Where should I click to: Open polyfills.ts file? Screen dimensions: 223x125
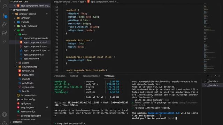[x=28, y=83]
